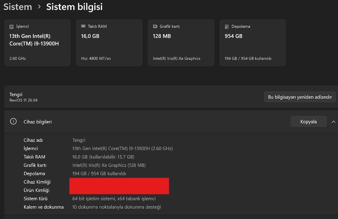Click the Tengri device name in header

tap(16, 94)
